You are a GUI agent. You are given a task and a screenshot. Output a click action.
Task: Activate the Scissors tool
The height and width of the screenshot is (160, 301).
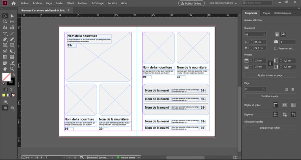click(x=5, y=51)
